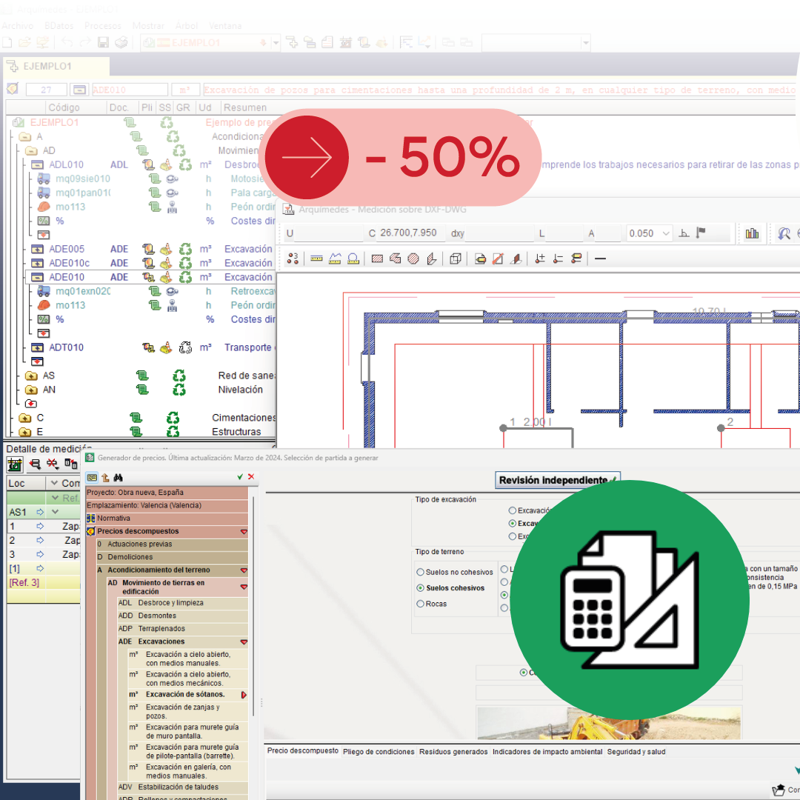Click the flag icon next to 0.050 field

point(701,233)
